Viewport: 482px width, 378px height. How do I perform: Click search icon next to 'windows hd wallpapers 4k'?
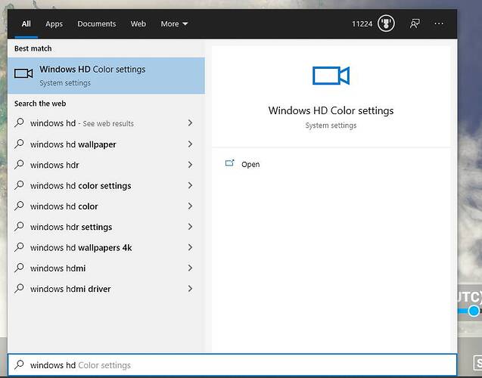tap(19, 247)
